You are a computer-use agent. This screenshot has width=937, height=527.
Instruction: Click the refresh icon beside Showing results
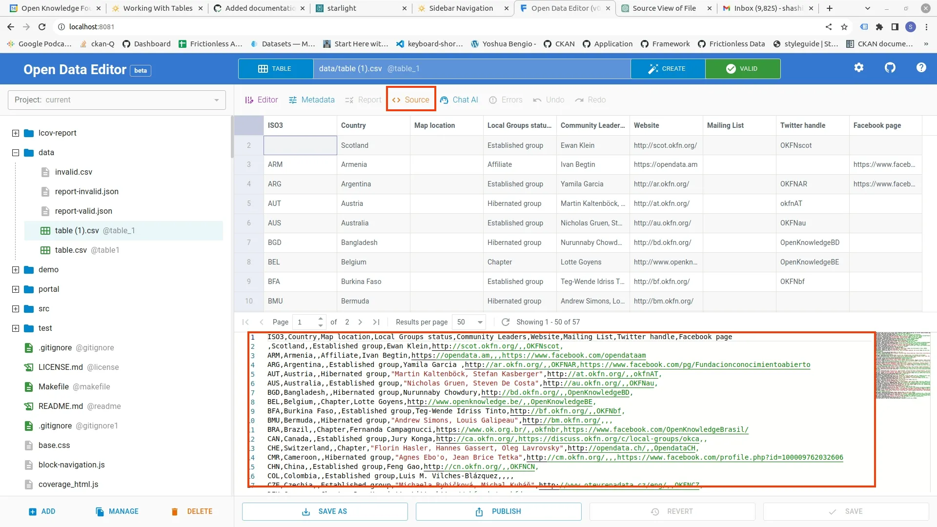[x=506, y=322]
